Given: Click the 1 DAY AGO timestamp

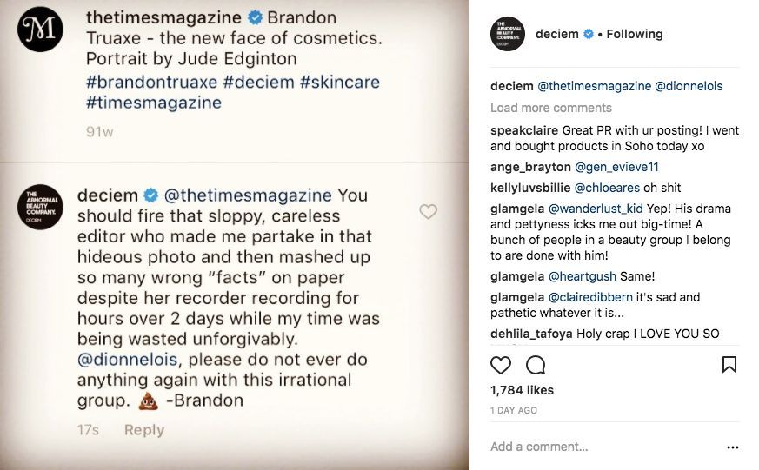Looking at the screenshot, I should coord(514,410).
